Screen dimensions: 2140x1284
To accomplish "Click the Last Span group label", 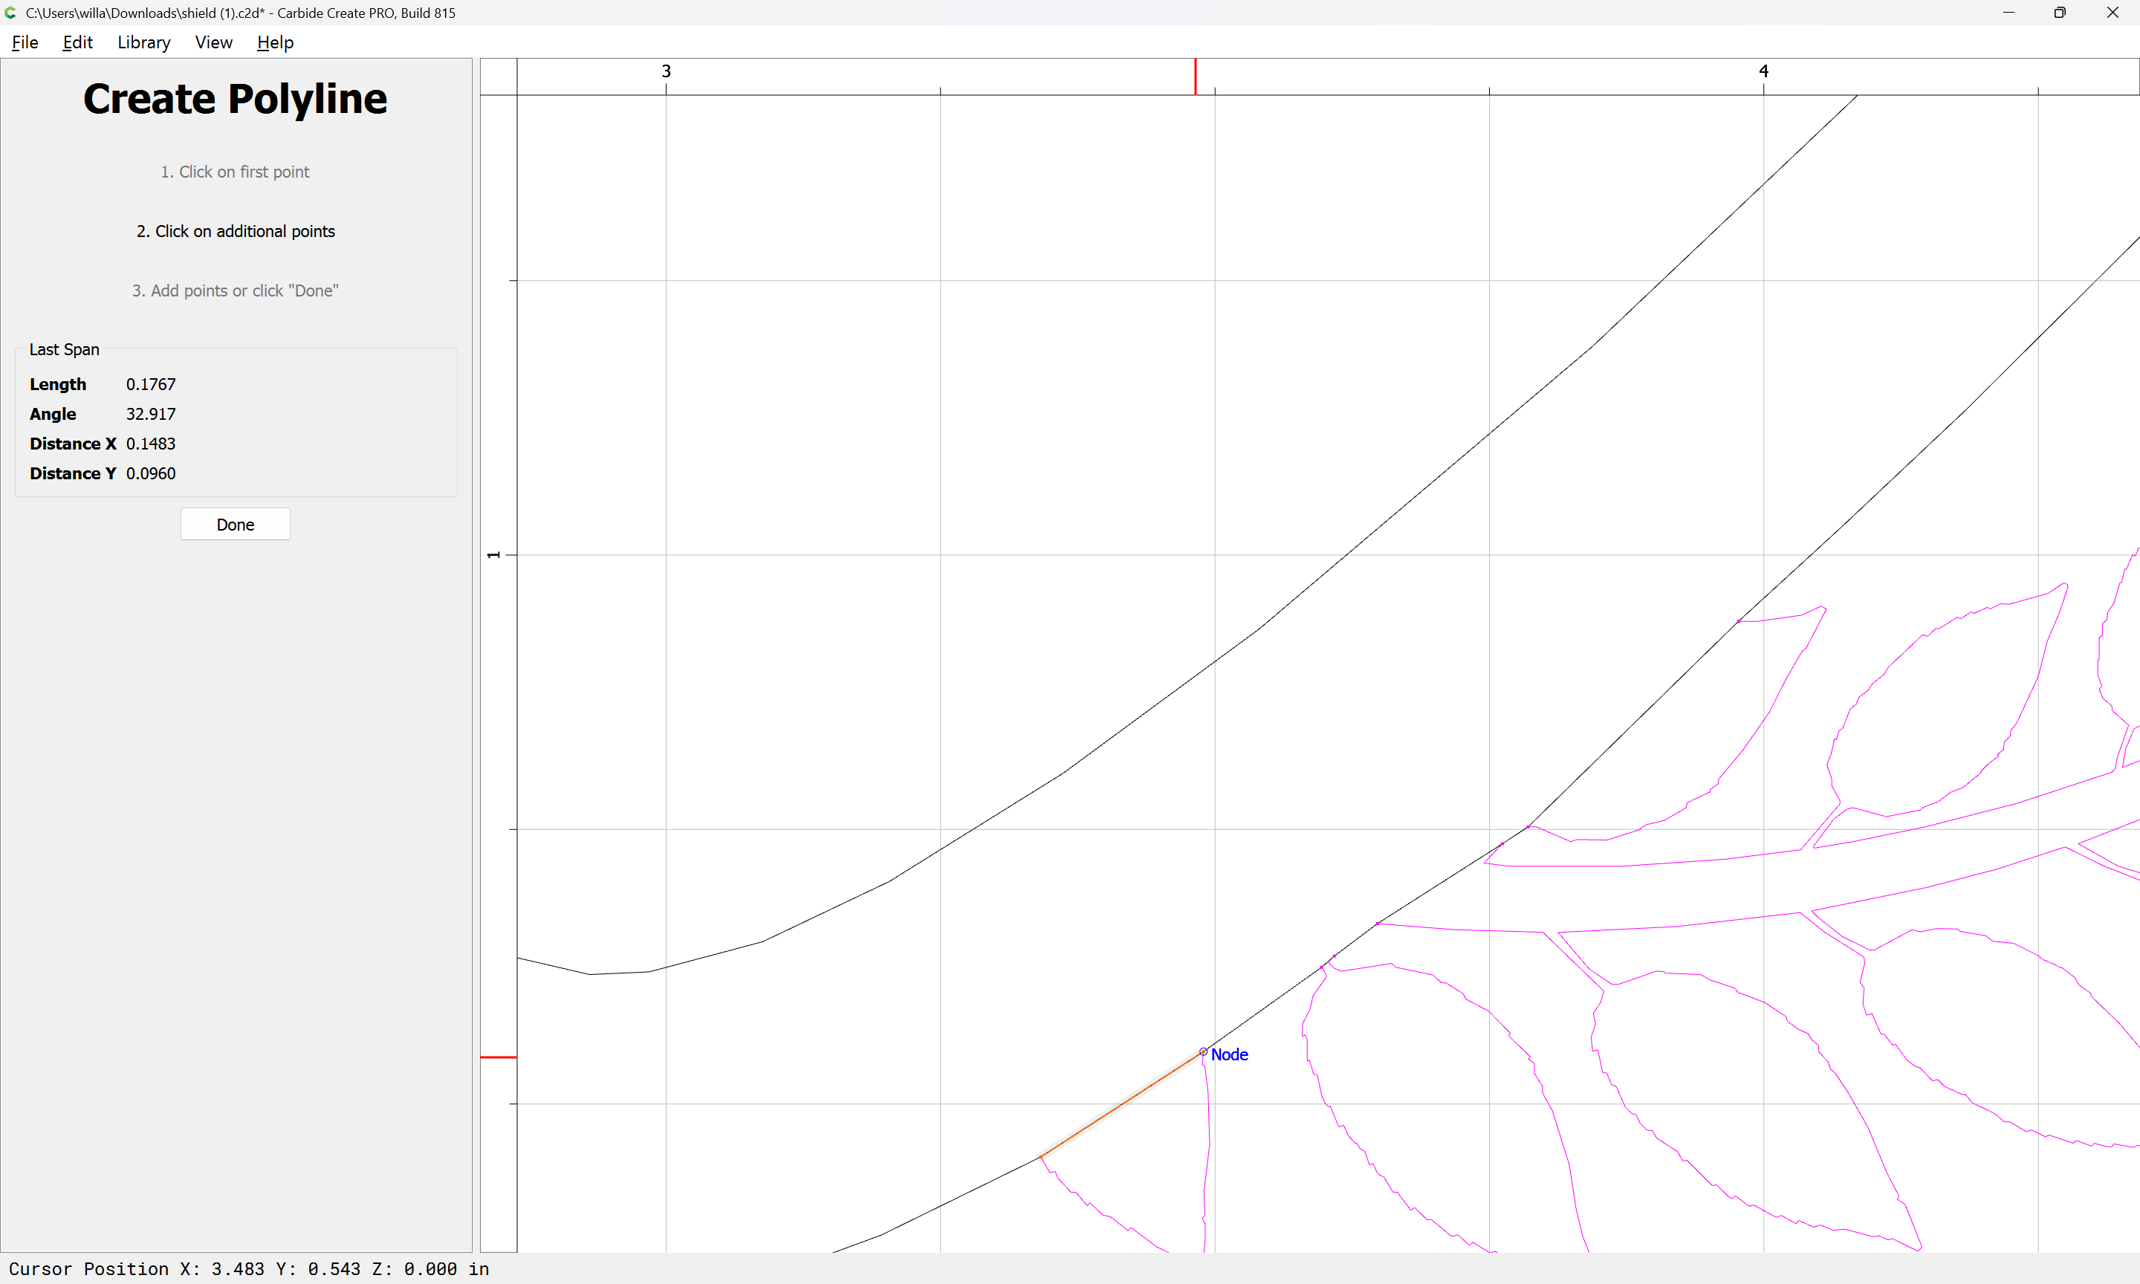I will (x=64, y=349).
